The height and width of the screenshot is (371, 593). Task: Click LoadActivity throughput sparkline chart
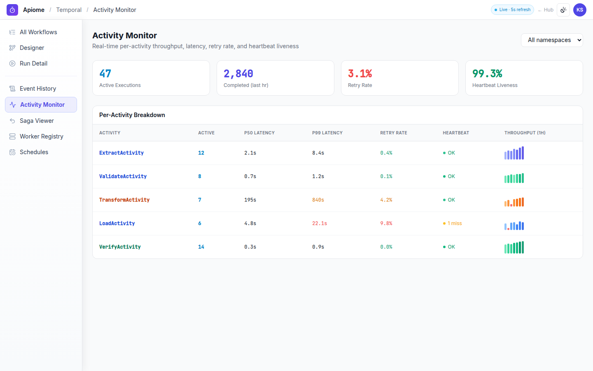[x=514, y=225]
